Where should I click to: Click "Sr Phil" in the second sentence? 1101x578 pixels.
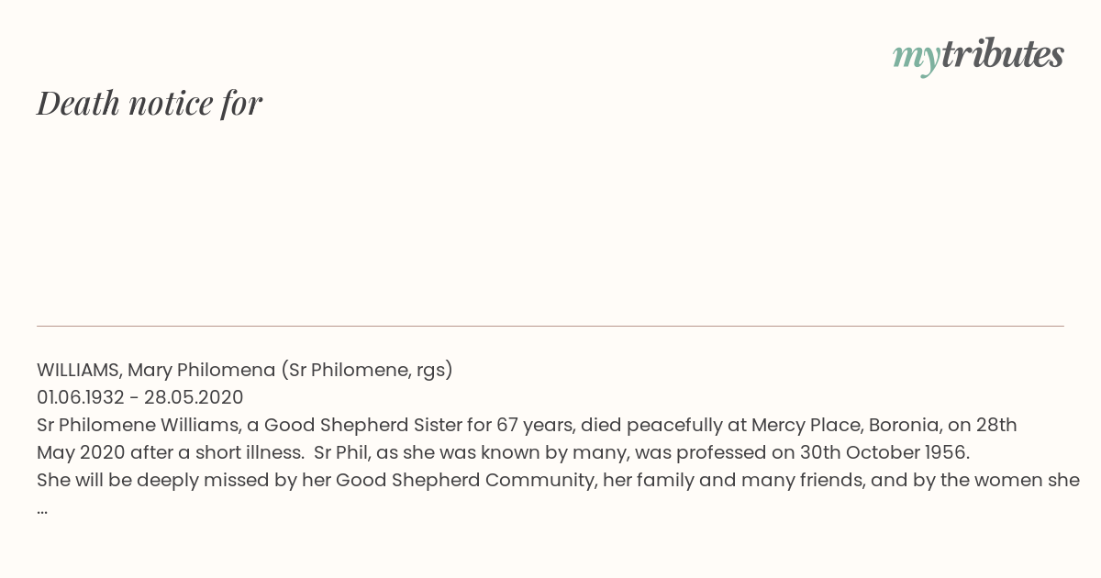click(x=339, y=452)
